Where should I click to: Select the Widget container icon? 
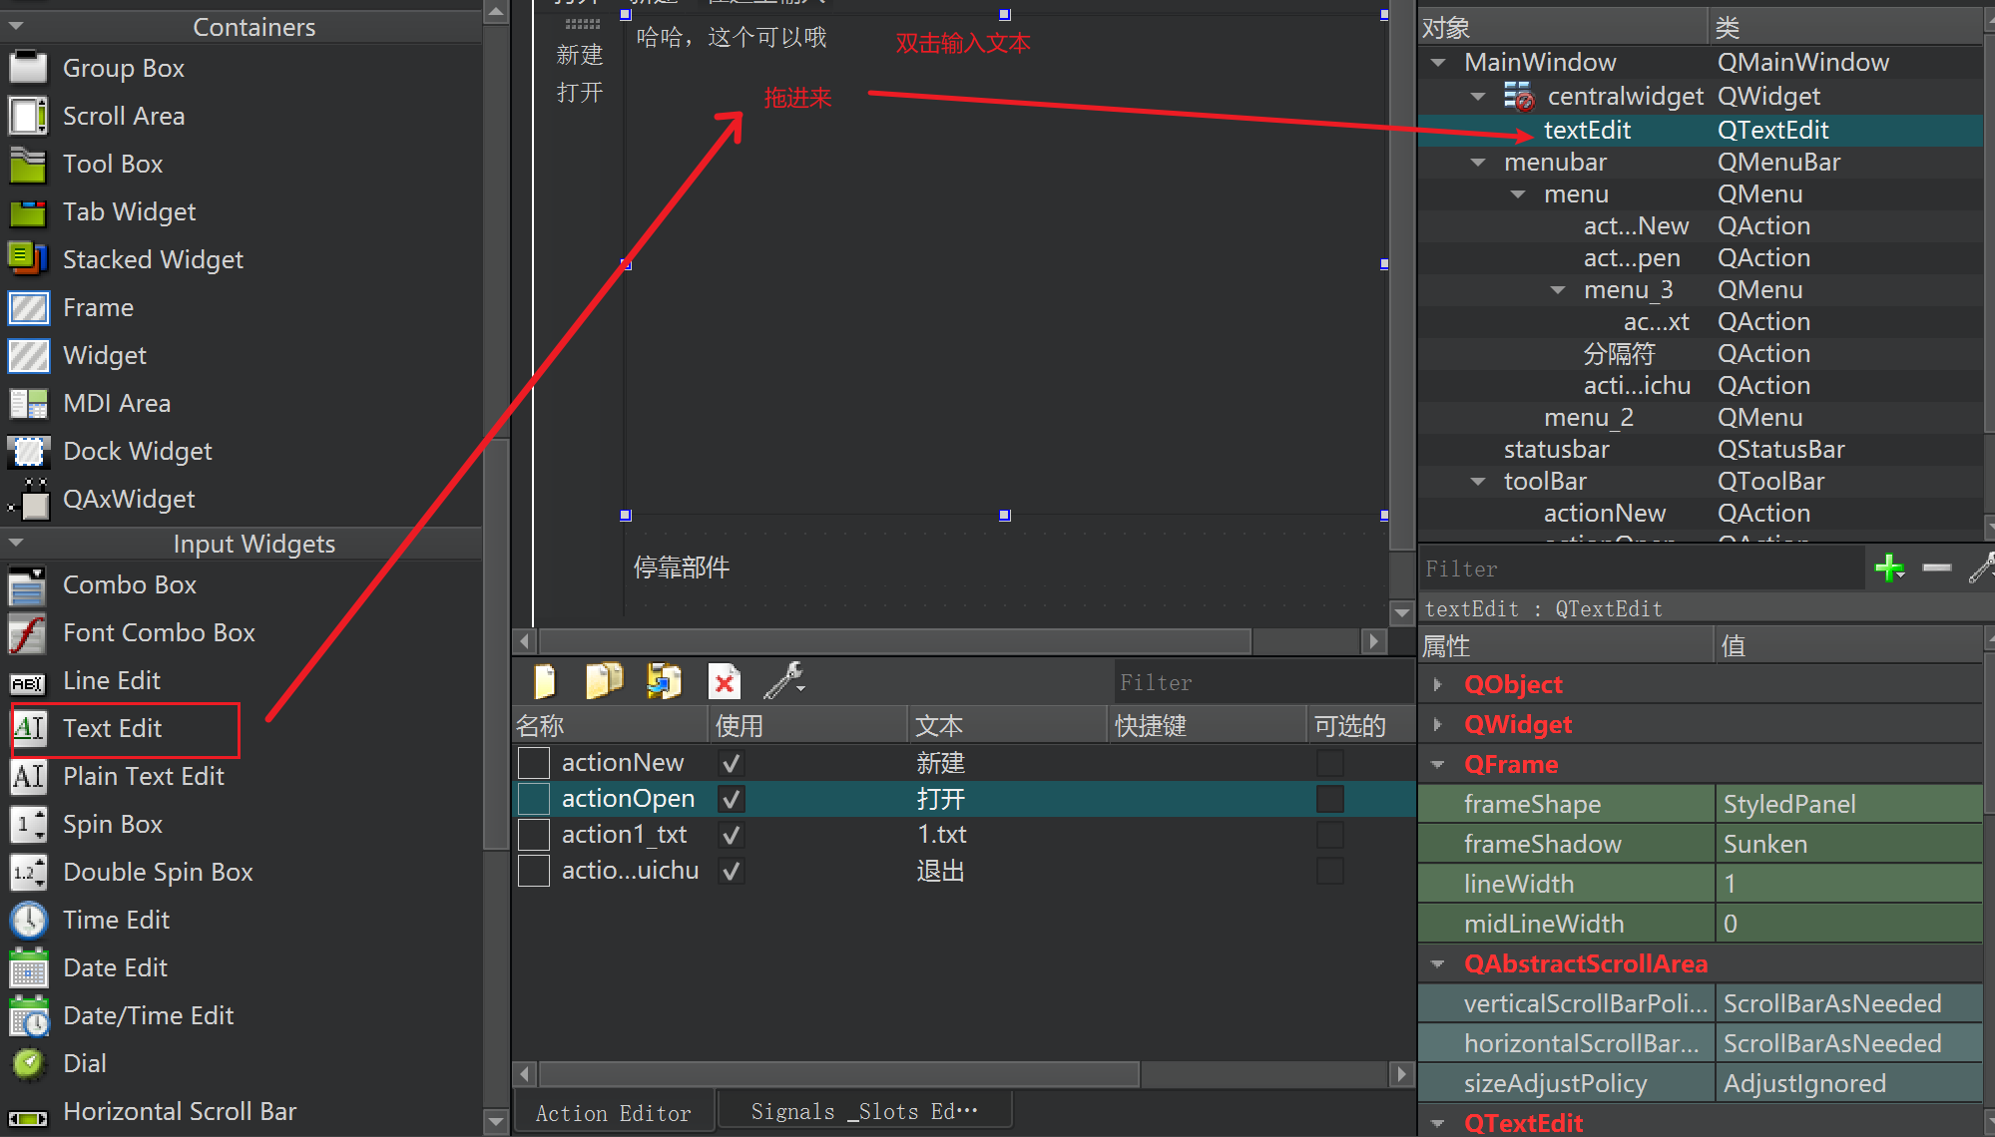(28, 355)
